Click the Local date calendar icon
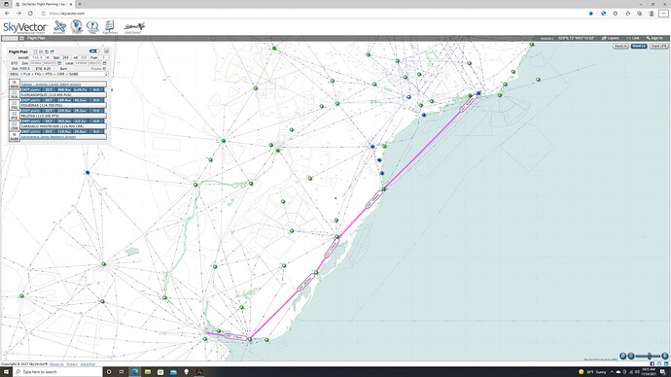The image size is (671, 377). [x=104, y=63]
